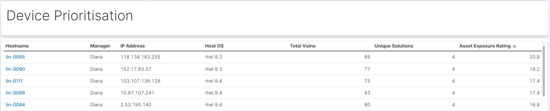
Task: Select the 20.8 exposure rating cell
Action: pos(535,57)
